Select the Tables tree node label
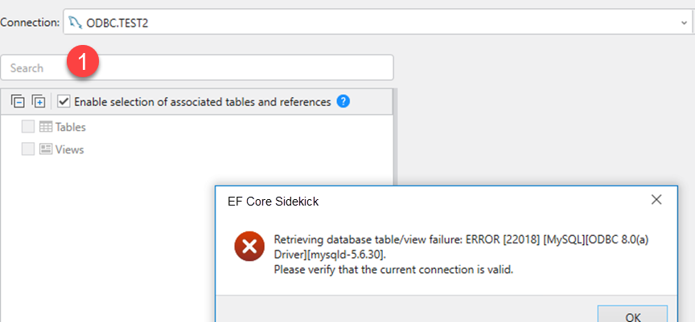The image size is (695, 322). [x=71, y=128]
